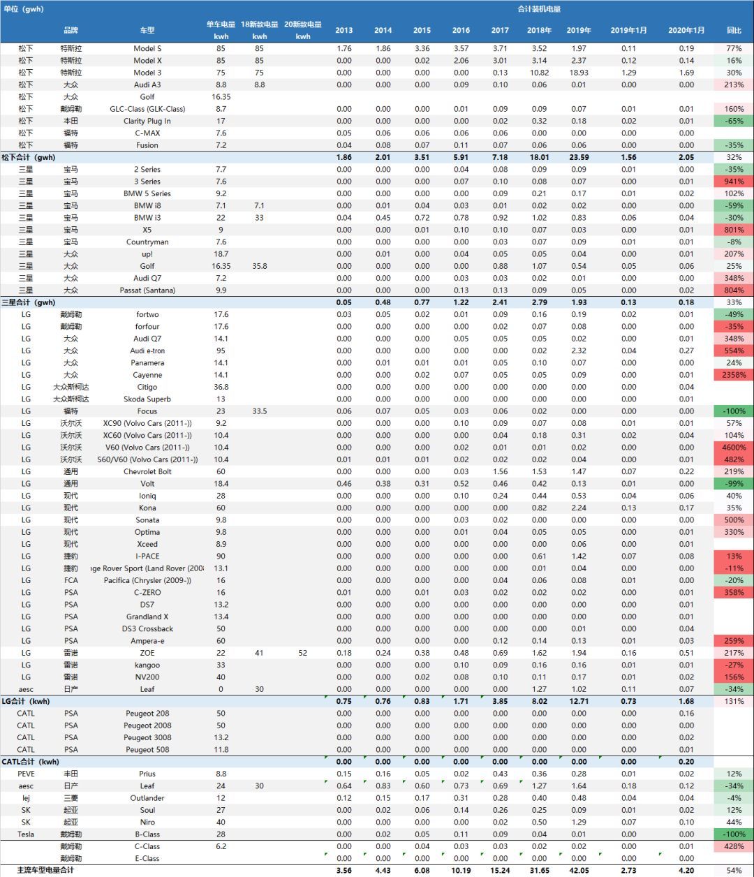Image resolution: width=754 pixels, height=877 pixels.
Task: Click the 车型 column header
Action: click(x=147, y=31)
